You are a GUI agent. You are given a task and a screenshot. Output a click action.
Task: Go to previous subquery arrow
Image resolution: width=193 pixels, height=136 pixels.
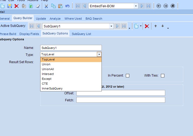[38, 26]
